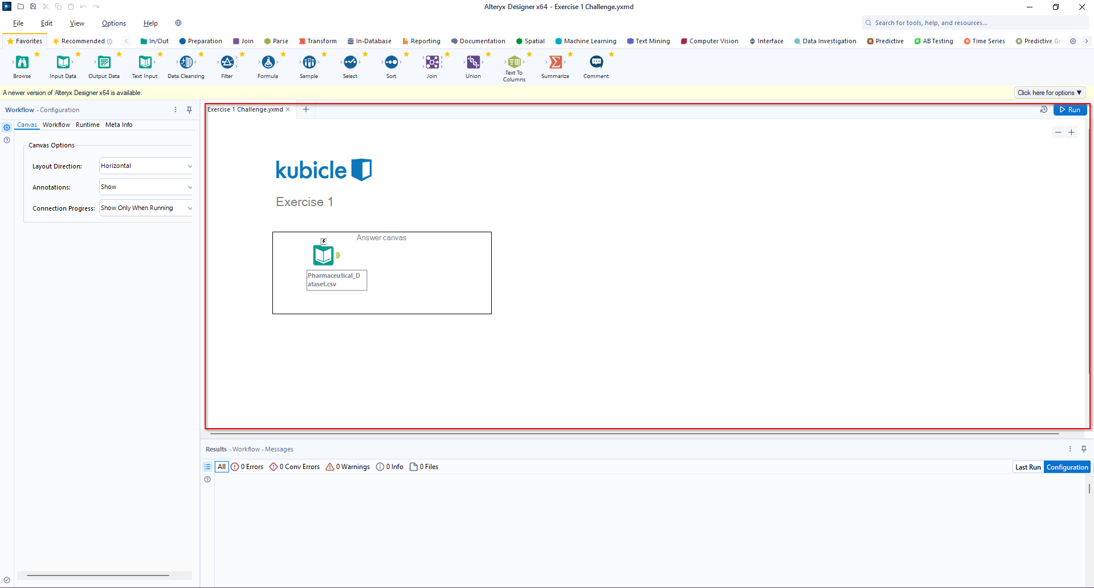Select the Filter tool icon
The width and height of the screenshot is (1094, 588).
click(227, 62)
